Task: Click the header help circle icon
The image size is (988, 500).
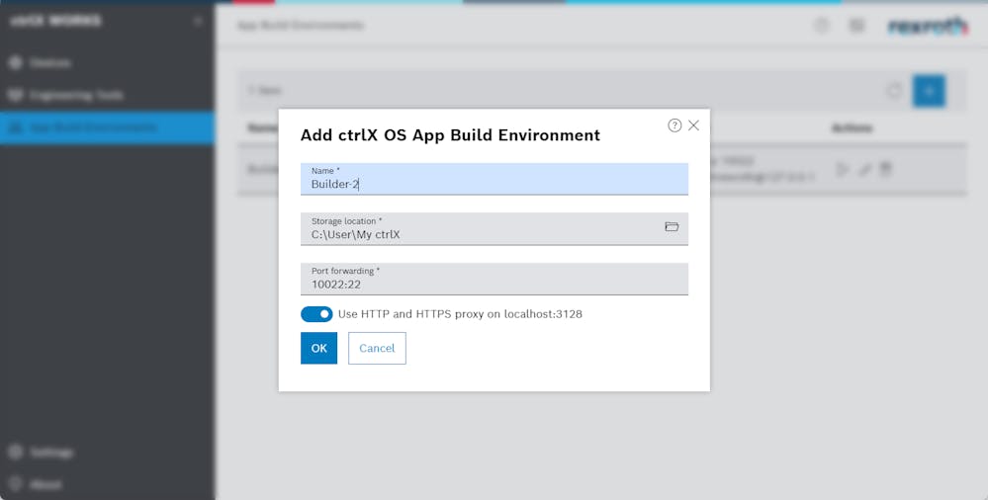Action: [822, 25]
